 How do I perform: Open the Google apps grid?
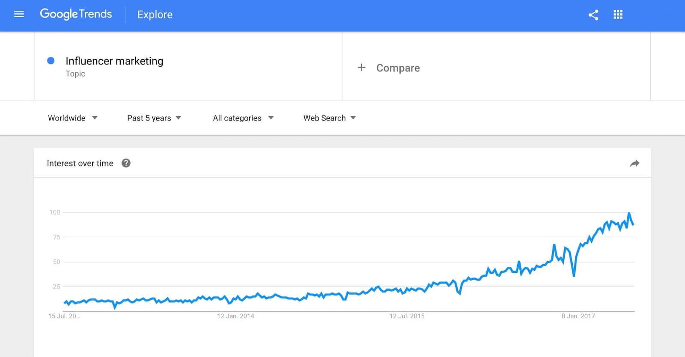618,15
